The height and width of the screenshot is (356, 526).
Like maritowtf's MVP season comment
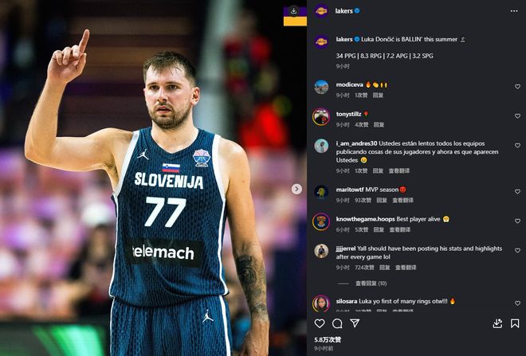517,191
